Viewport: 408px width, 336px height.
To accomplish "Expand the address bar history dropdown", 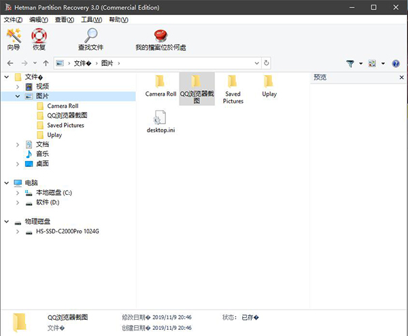I will 256,63.
